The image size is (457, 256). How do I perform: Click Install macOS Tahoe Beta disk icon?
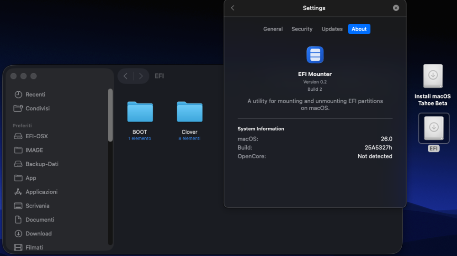coord(433,76)
